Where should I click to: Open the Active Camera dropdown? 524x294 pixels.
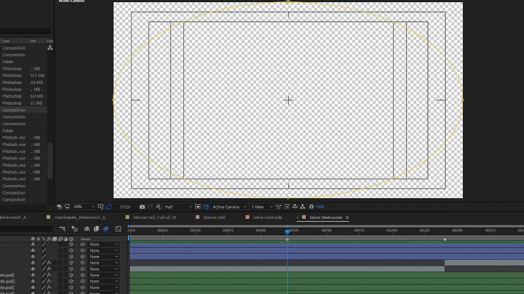point(229,207)
